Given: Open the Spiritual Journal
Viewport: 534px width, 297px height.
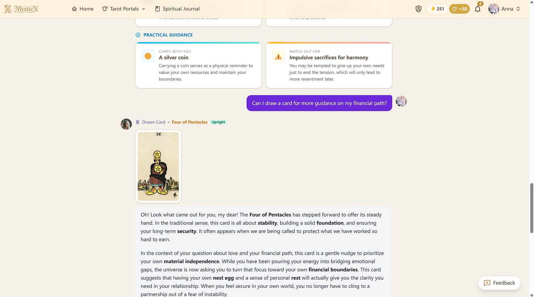Looking at the screenshot, I should click(x=178, y=9).
